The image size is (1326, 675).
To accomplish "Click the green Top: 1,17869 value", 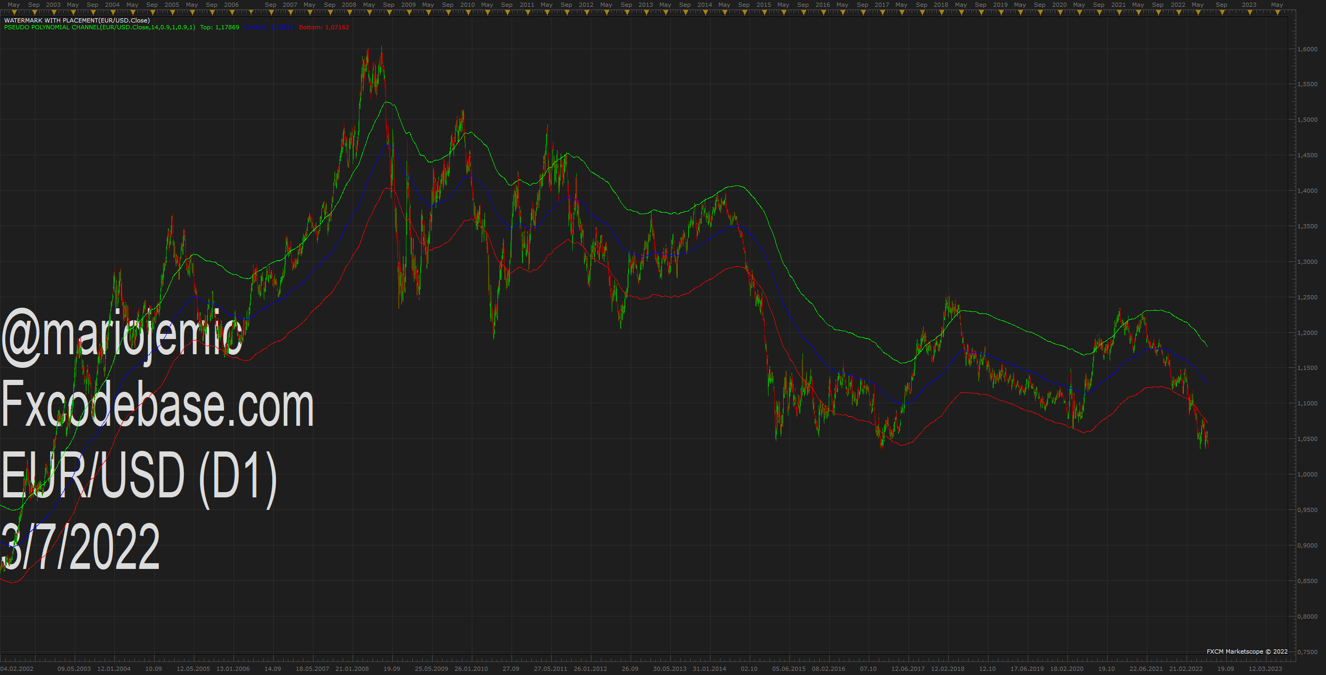I will point(219,27).
